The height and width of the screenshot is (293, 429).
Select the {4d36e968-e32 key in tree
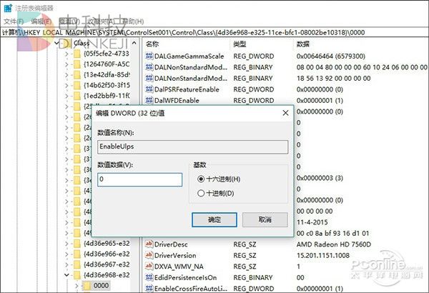tap(107, 275)
